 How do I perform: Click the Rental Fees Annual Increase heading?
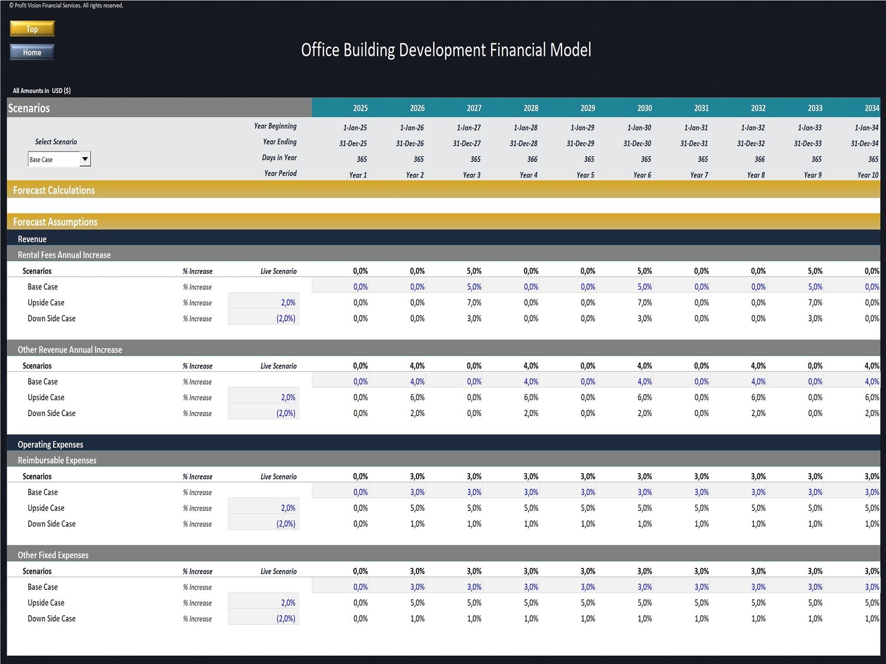pyautogui.click(x=64, y=255)
